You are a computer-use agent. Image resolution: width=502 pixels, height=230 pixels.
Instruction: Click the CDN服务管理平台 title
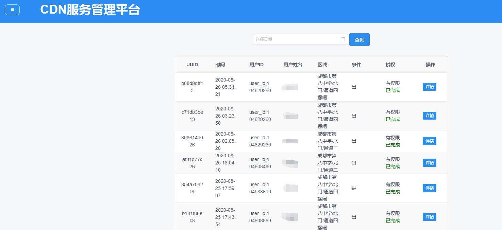point(90,10)
